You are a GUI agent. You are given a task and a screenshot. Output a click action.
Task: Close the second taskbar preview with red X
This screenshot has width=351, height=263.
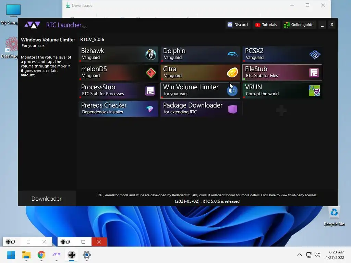coord(99,242)
